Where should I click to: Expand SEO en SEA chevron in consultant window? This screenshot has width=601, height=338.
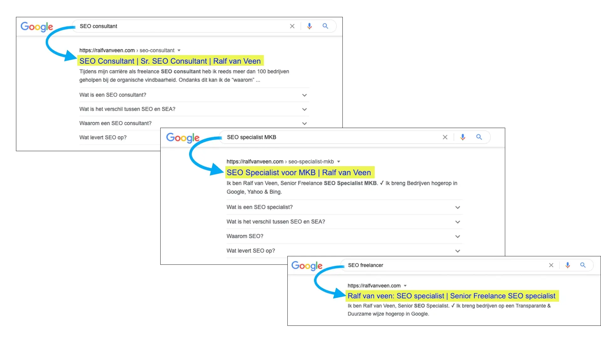click(304, 109)
